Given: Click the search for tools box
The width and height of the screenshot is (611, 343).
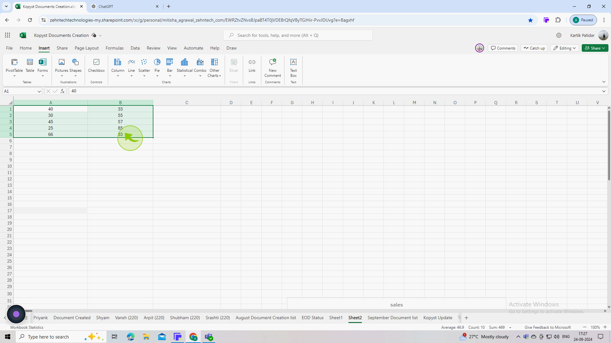Looking at the screenshot, I should pyautogui.click(x=298, y=35).
